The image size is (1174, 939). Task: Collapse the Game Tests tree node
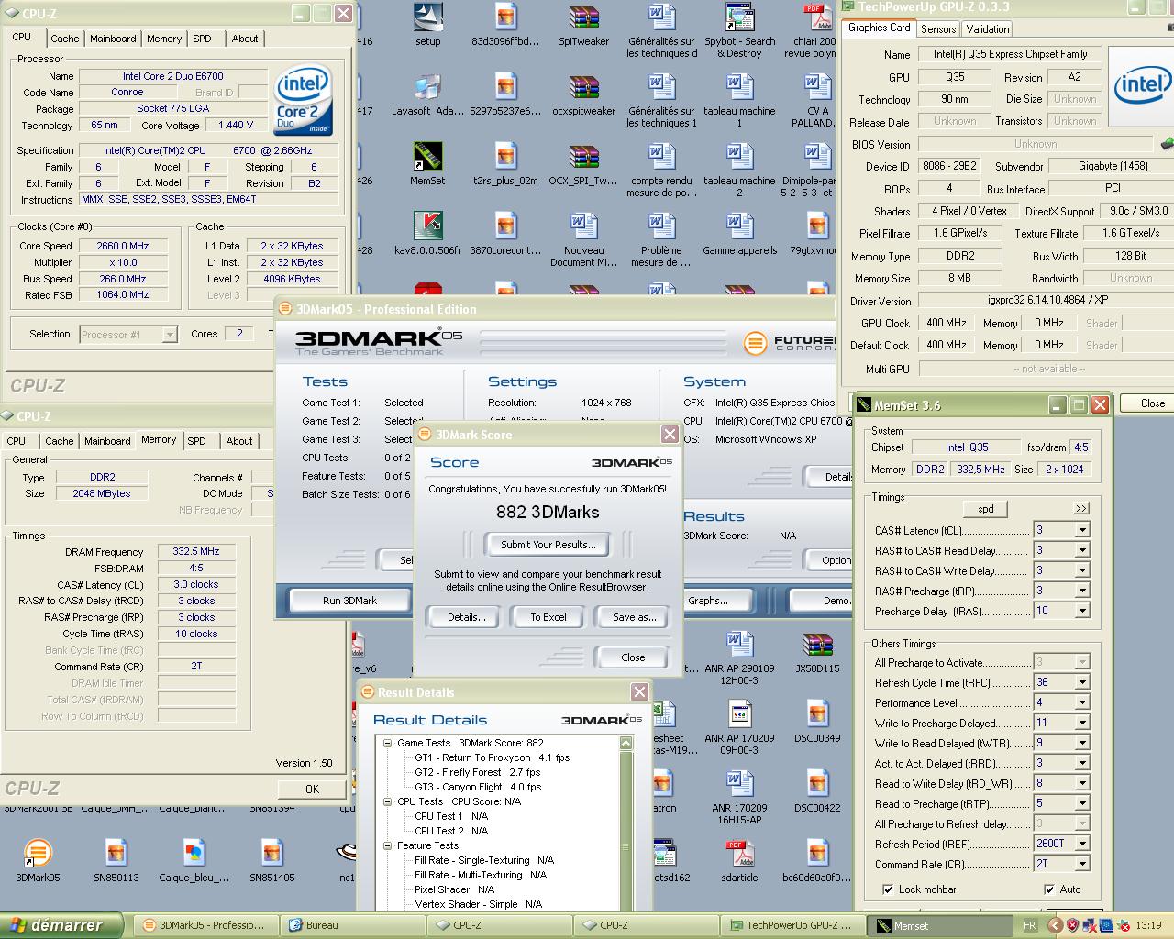[388, 743]
